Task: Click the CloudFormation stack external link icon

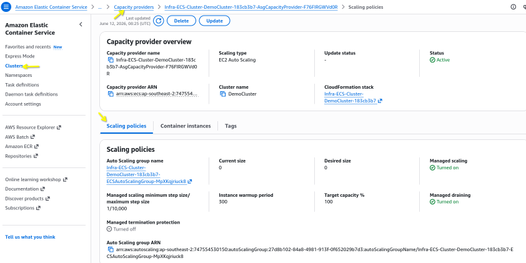Action: (380, 101)
